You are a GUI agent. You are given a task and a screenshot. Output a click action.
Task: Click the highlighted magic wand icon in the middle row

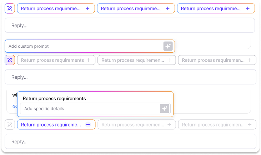(x=10, y=60)
